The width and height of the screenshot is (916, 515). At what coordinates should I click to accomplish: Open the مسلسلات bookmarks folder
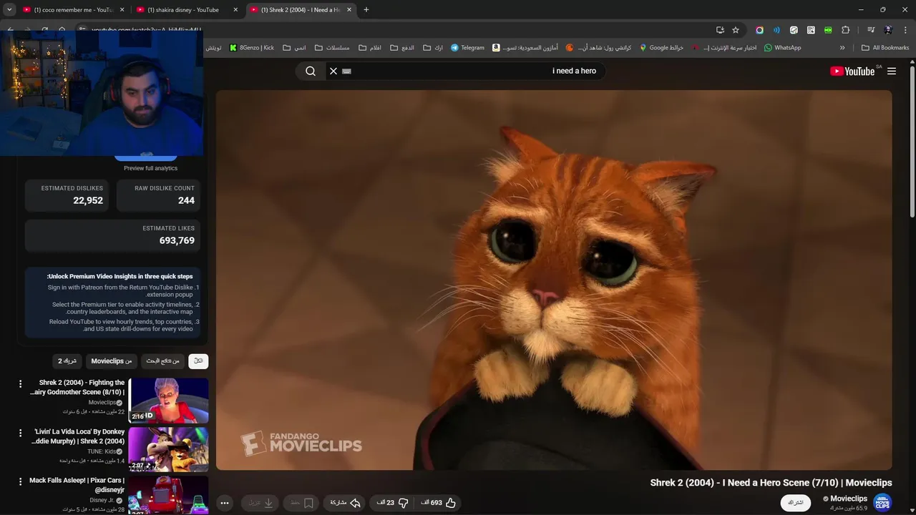click(x=332, y=48)
